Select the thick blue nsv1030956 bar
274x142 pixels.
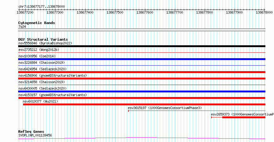click(142, 59)
